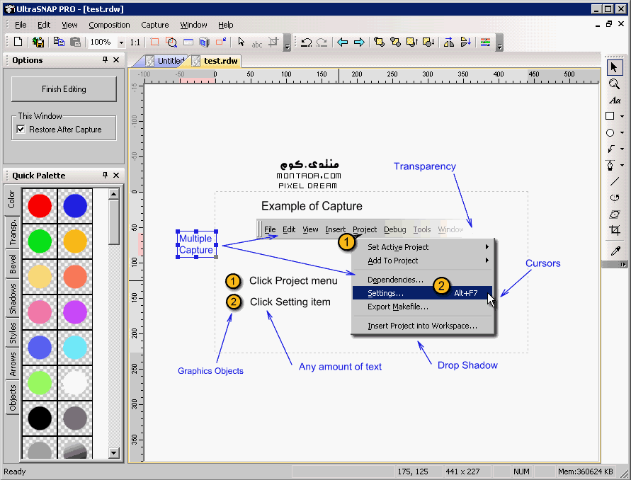Click the red rectangle region capture icon
The height and width of the screenshot is (480, 631).
click(x=154, y=42)
